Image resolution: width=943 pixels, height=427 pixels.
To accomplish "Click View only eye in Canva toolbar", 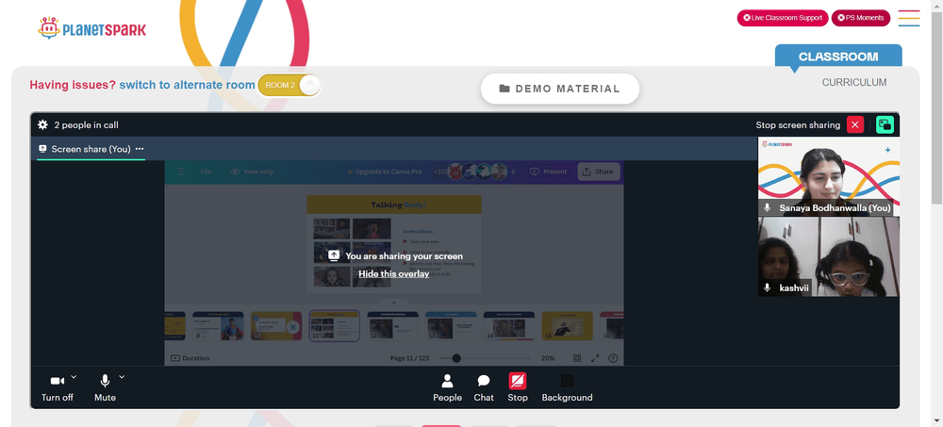I will [235, 172].
